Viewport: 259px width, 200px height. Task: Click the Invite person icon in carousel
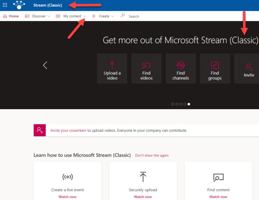coord(249,67)
